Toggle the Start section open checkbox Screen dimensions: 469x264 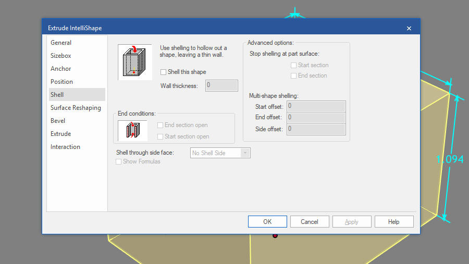coord(161,136)
